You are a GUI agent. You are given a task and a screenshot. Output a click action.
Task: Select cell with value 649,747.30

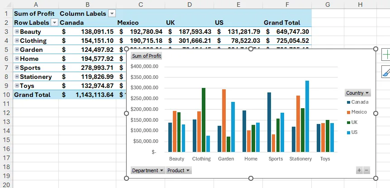[x=287, y=32]
